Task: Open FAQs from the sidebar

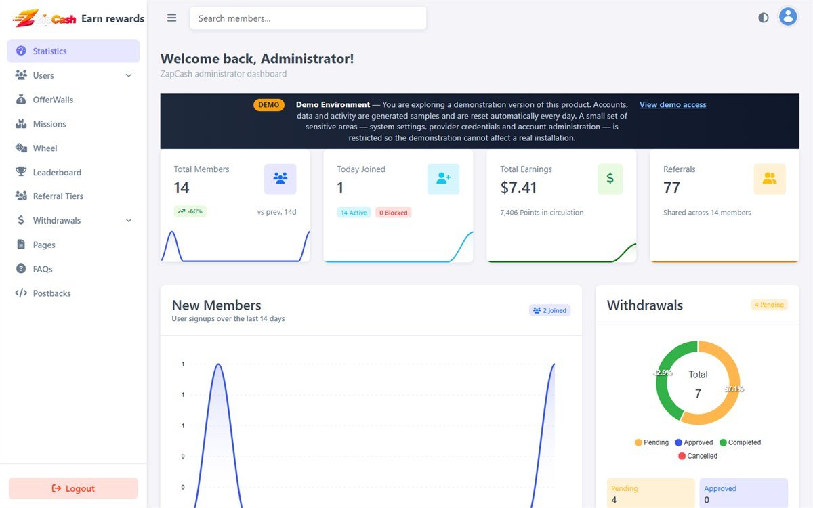Action: [73, 269]
